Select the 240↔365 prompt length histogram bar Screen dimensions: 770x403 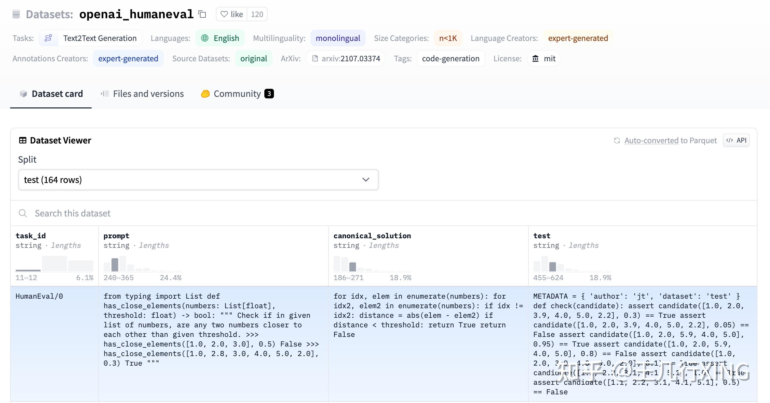(115, 265)
